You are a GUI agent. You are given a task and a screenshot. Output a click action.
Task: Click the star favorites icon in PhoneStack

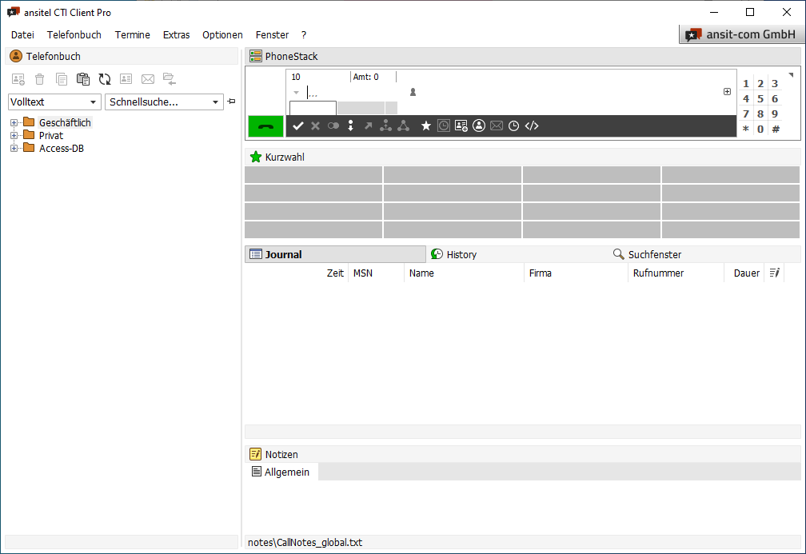426,126
